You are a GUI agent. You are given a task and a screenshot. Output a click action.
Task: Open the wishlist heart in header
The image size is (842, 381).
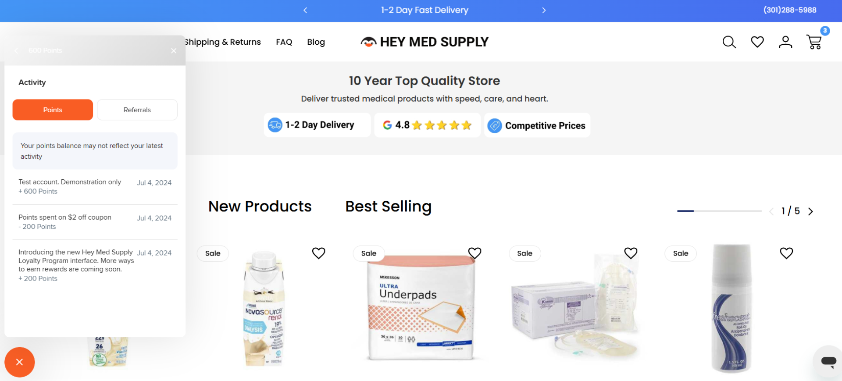point(757,42)
